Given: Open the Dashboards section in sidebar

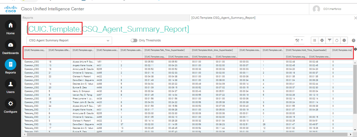Looking at the screenshot, I should [10, 47].
